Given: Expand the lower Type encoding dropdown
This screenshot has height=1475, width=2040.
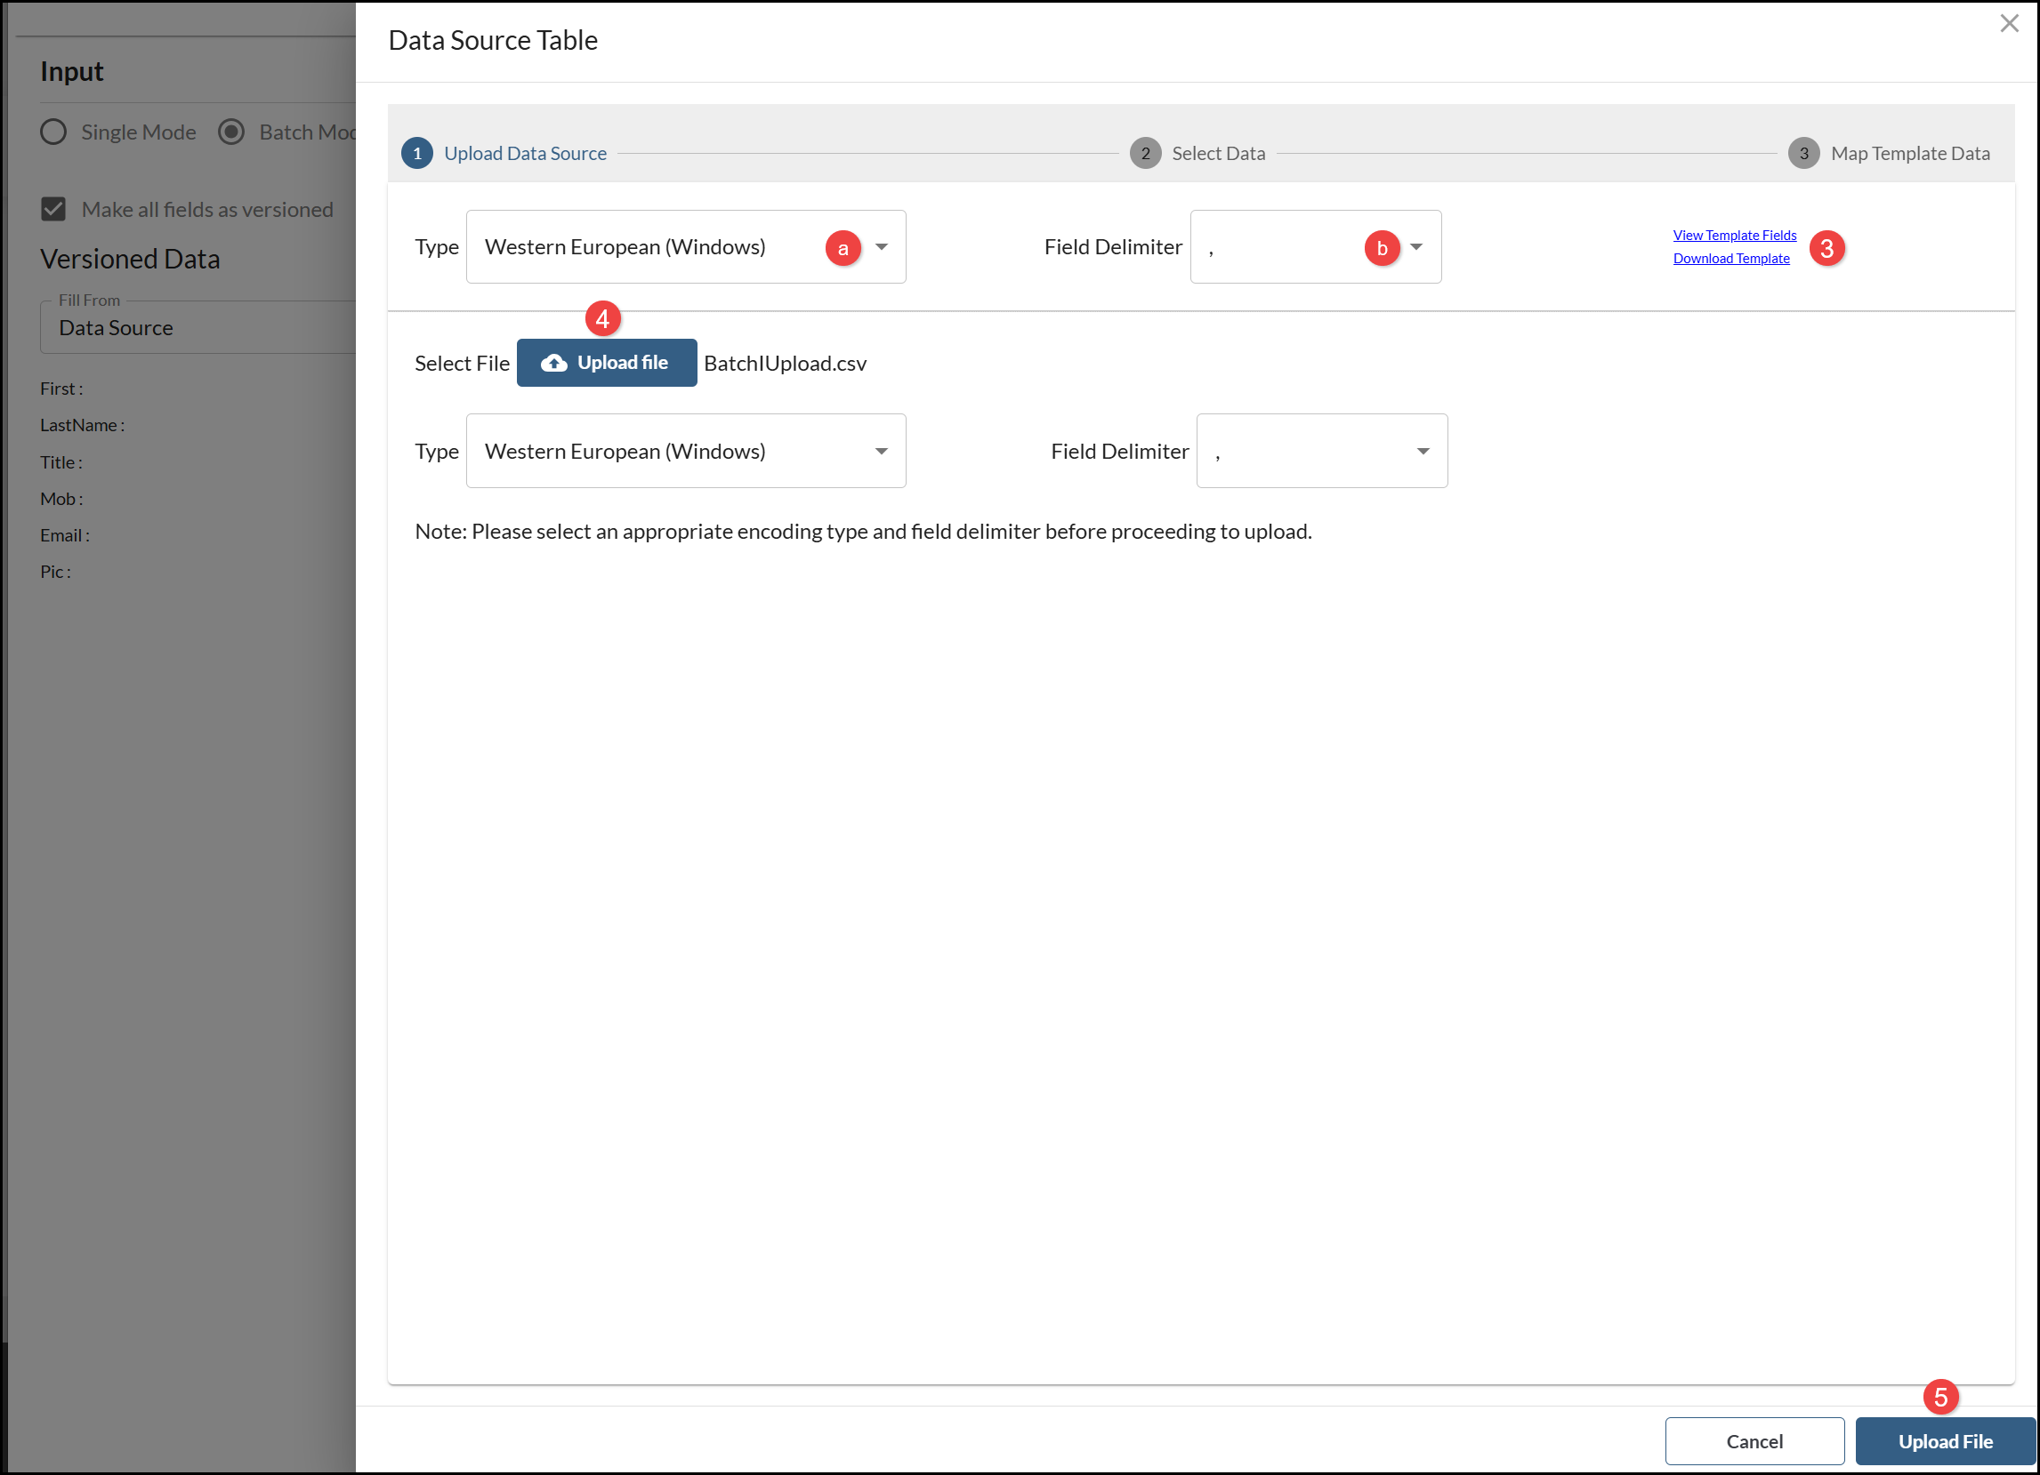Looking at the screenshot, I should point(685,452).
